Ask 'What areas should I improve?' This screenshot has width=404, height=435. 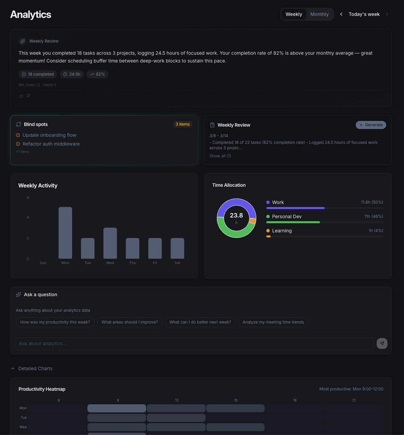tap(130, 322)
